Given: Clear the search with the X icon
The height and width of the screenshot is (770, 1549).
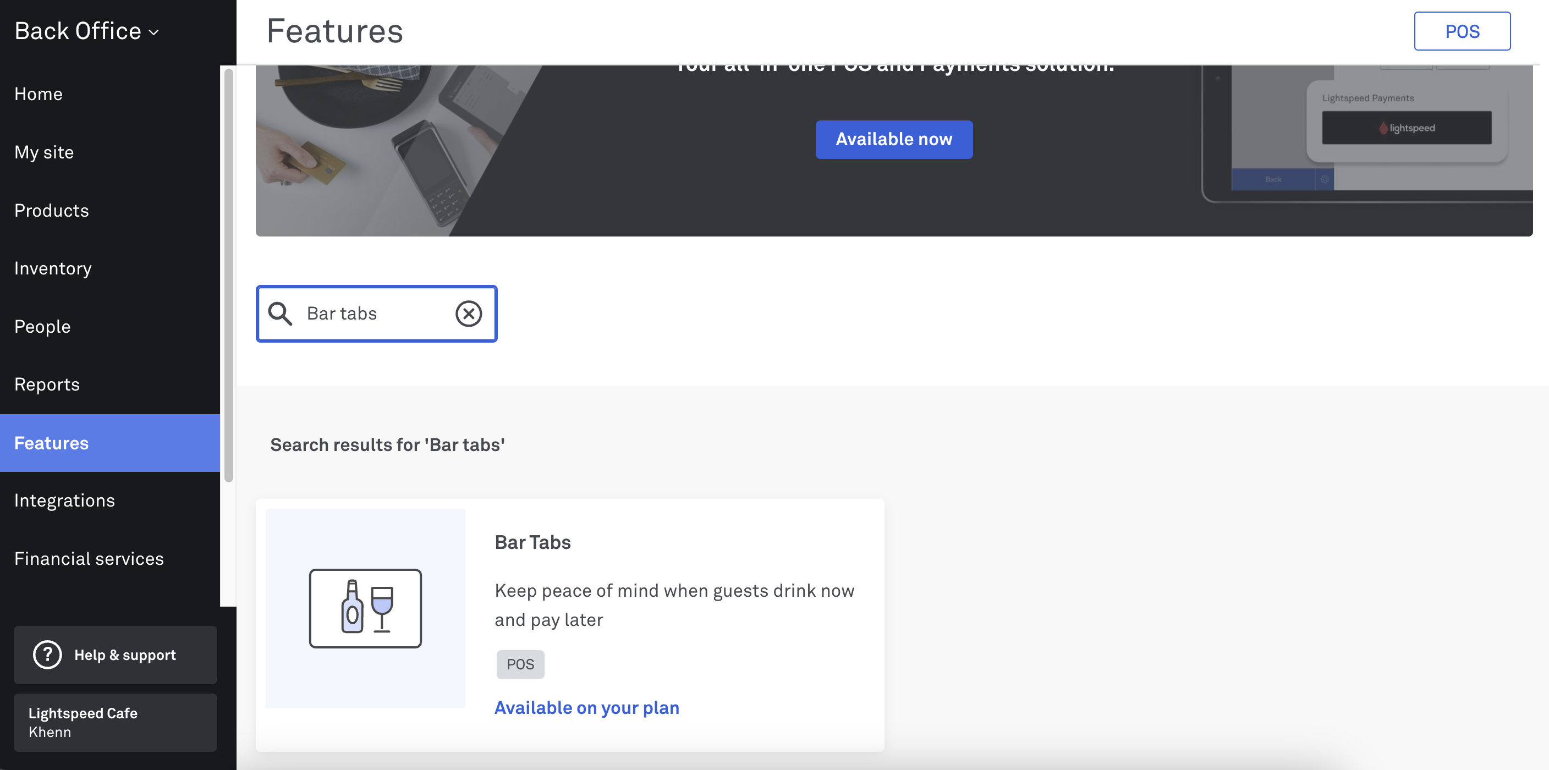Looking at the screenshot, I should click(469, 313).
